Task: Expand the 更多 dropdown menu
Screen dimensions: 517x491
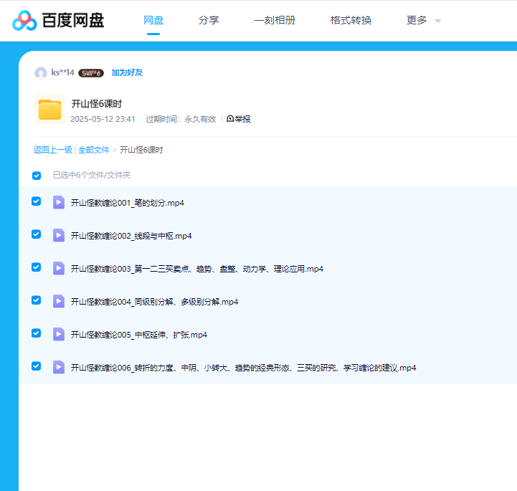Action: tap(423, 20)
